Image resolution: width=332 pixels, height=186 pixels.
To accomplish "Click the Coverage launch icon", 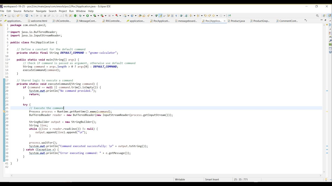I will [x=95, y=16].
